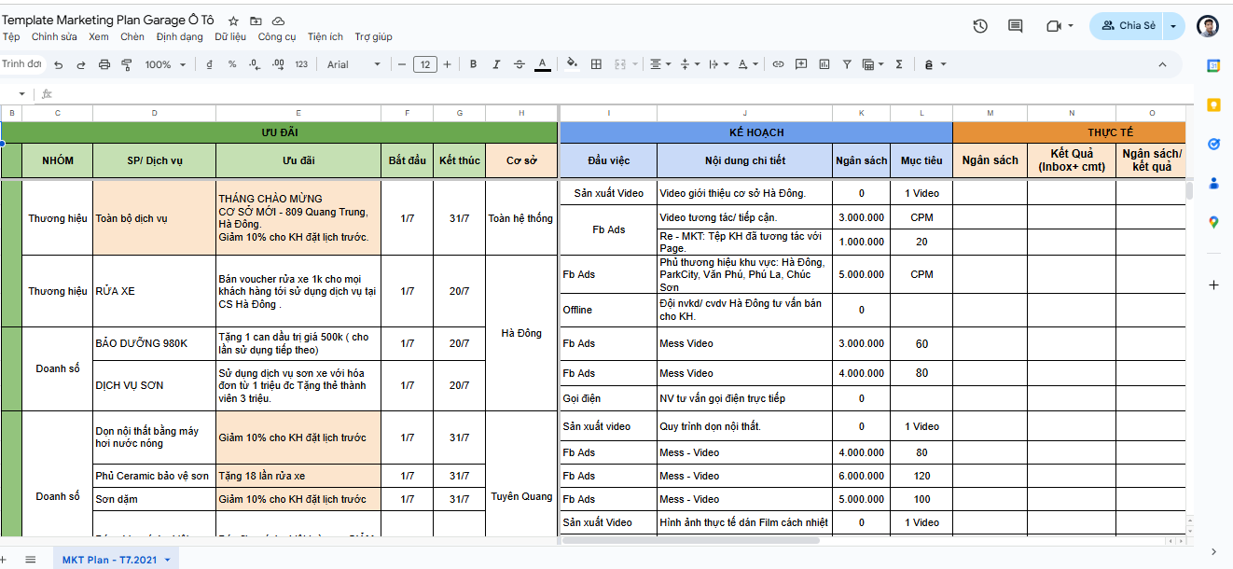Toggle strikethrough formatting
Image resolution: width=1233 pixels, height=569 pixels.
[x=520, y=64]
